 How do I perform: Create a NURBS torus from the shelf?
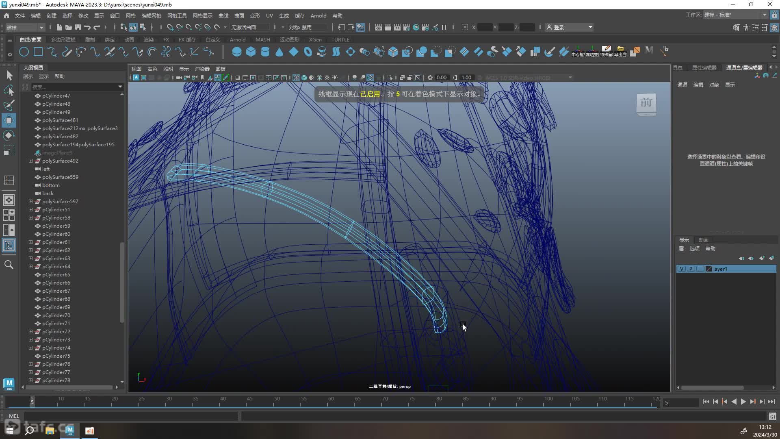[308, 52]
